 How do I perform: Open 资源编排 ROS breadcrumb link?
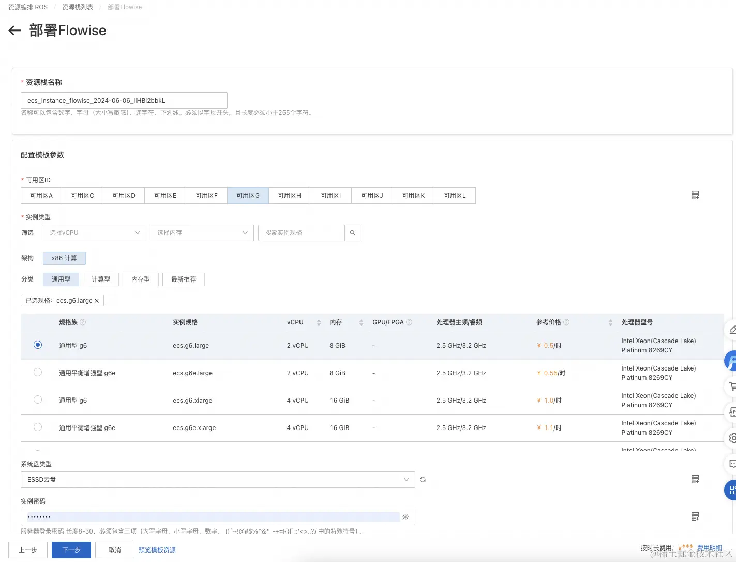coord(28,7)
